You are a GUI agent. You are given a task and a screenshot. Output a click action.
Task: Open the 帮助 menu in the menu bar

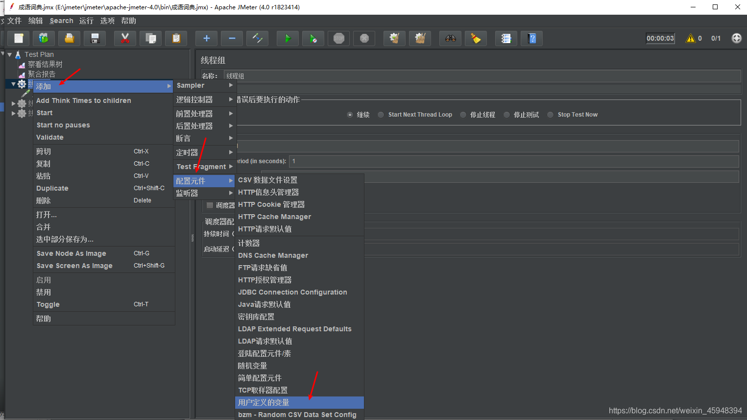[128, 21]
